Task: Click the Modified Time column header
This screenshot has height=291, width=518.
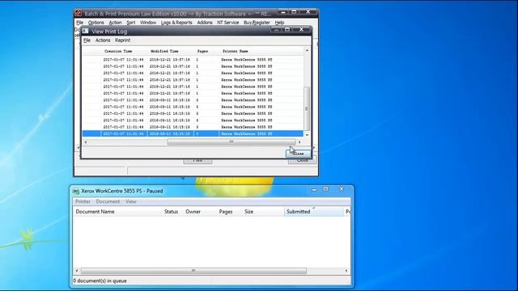Action: pos(164,51)
